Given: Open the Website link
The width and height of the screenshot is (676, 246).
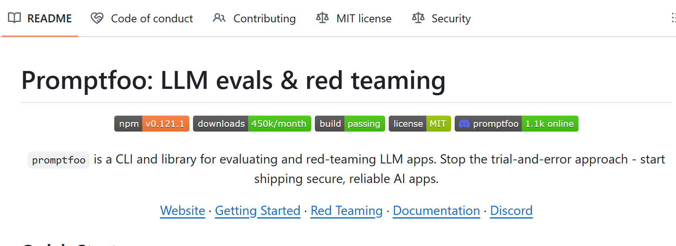Looking at the screenshot, I should 183,211.
